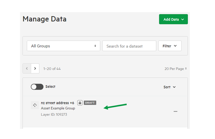Click the private lock icon on the dataset

(x=80, y=103)
